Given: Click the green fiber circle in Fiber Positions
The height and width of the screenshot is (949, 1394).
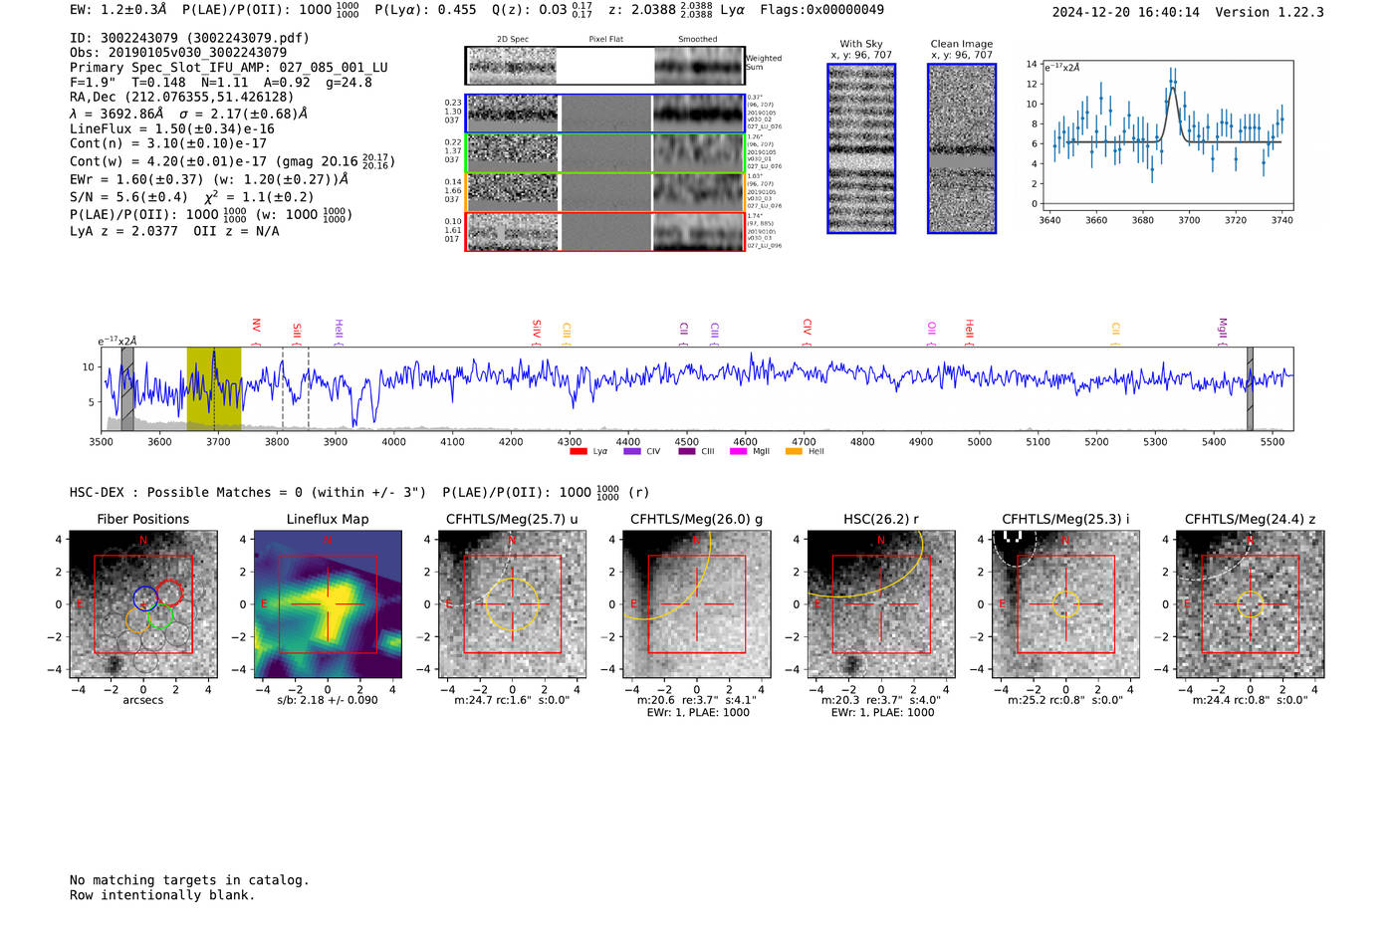Looking at the screenshot, I should click(x=161, y=617).
